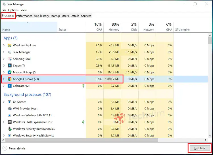
Task: Click the horizontal scrollbar thumb
Action: [x=82, y=140]
